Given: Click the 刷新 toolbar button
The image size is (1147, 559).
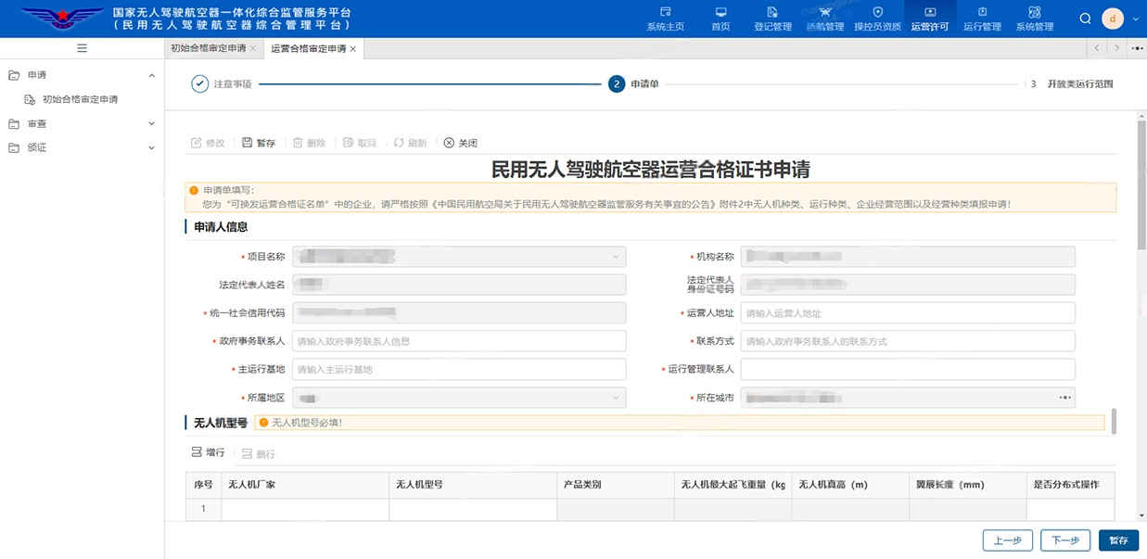Looking at the screenshot, I should (x=410, y=143).
